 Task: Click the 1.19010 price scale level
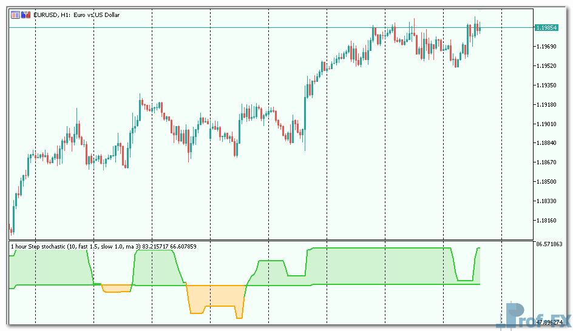[x=547, y=124]
